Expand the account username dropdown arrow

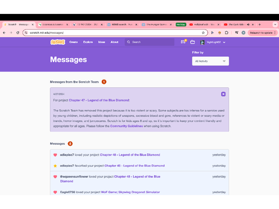224,42
